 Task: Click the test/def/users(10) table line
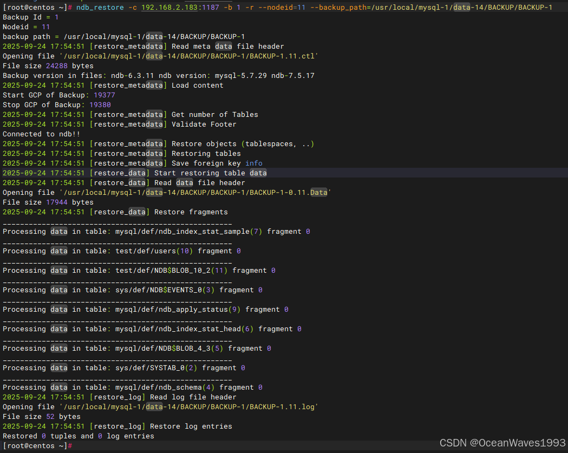pyautogui.click(x=122, y=251)
